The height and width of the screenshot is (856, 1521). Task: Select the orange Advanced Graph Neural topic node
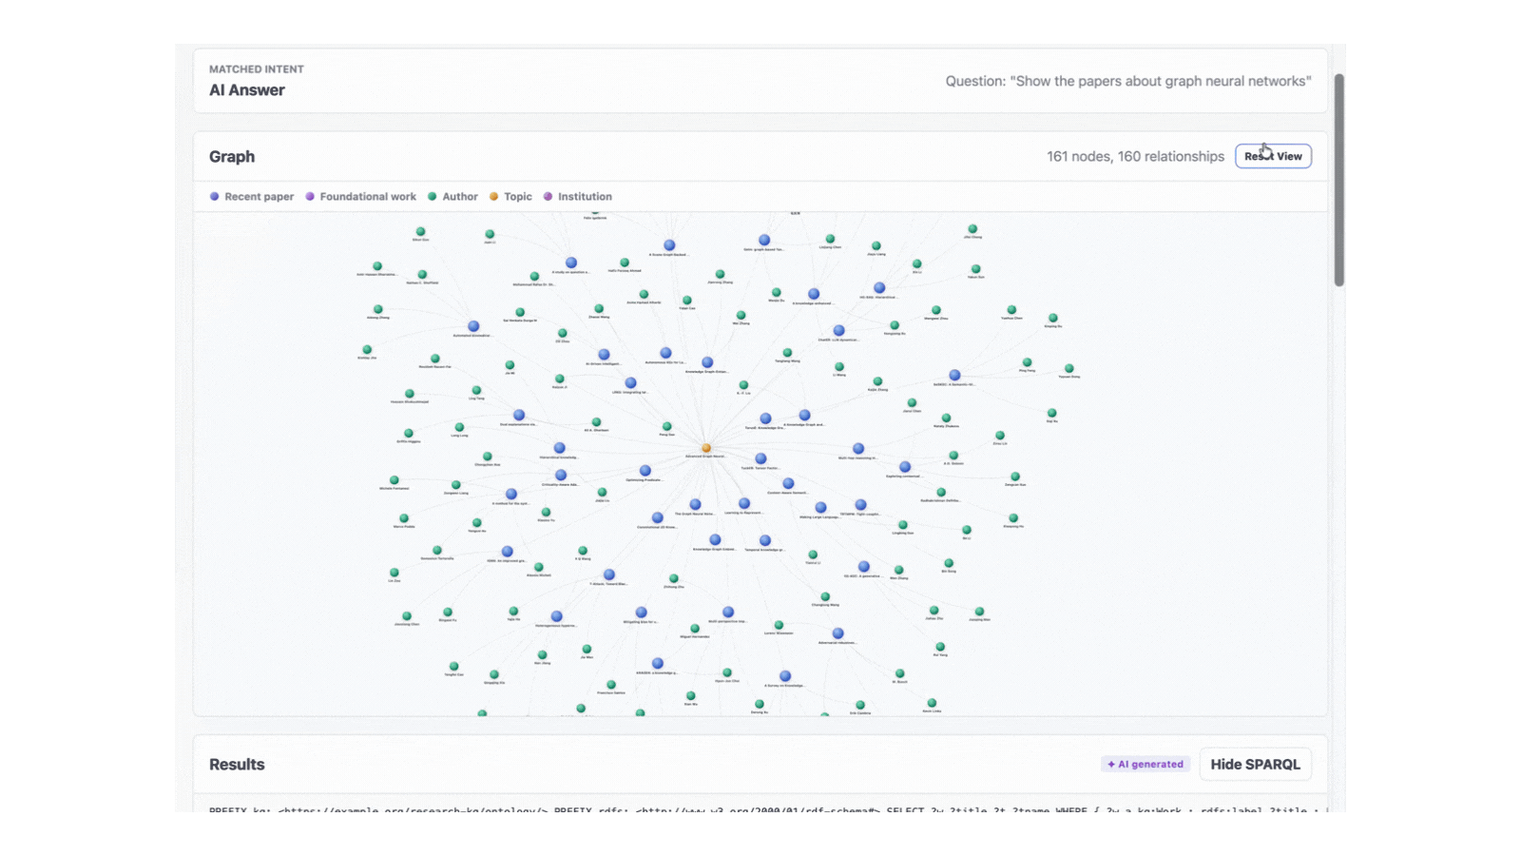[706, 448]
